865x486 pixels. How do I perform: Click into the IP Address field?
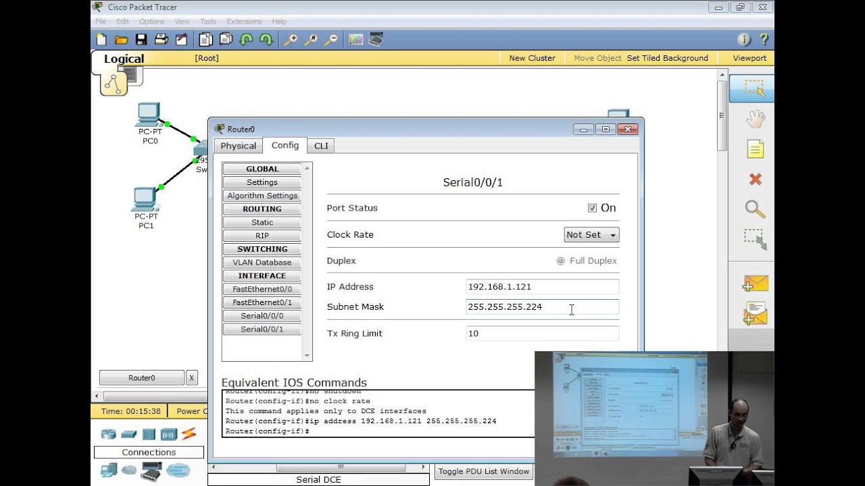(543, 287)
